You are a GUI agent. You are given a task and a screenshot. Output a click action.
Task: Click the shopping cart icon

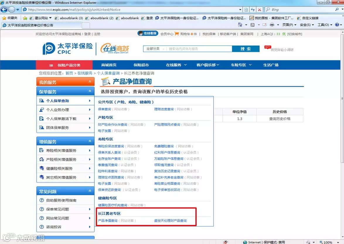(177, 34)
